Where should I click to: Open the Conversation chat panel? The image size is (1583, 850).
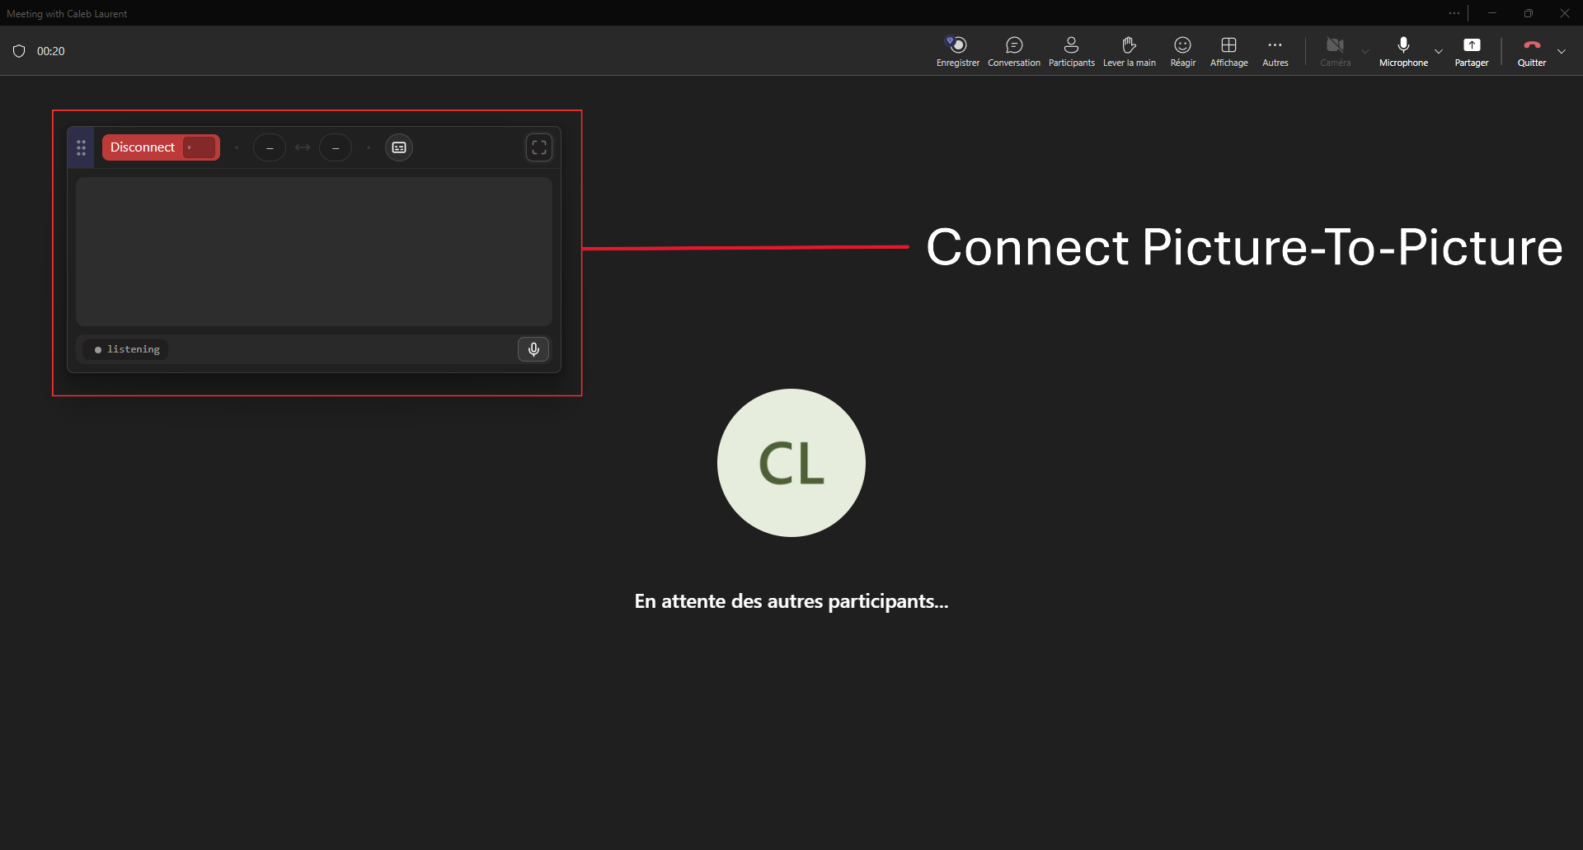pyautogui.click(x=1014, y=51)
